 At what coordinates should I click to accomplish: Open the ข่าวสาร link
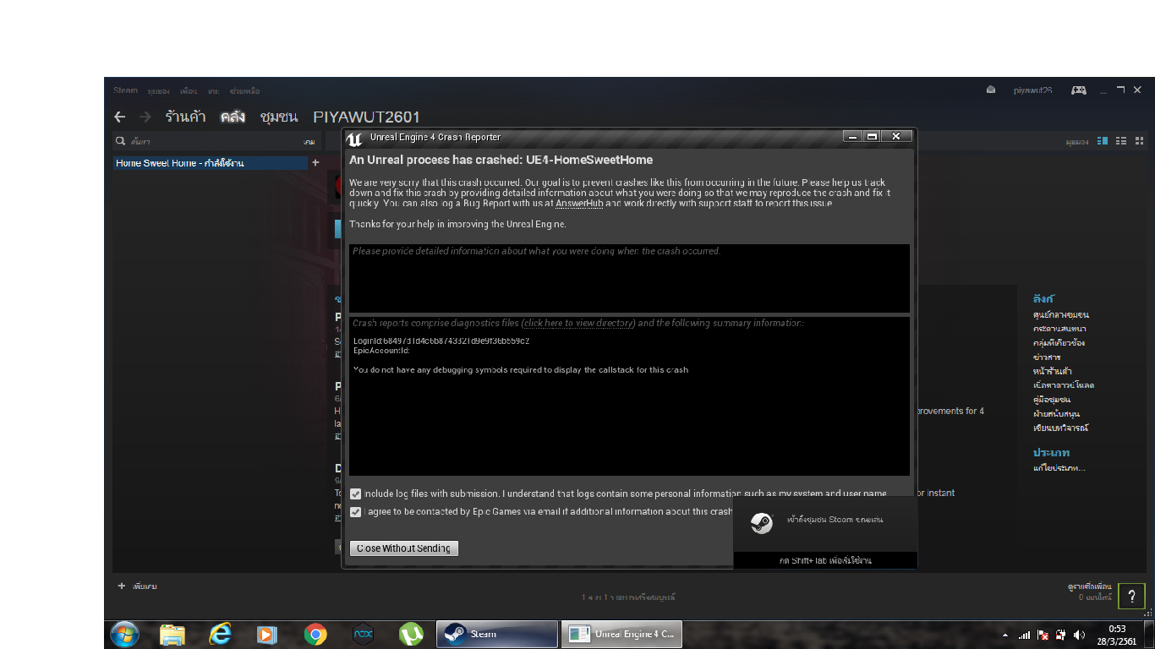pos(1047,357)
